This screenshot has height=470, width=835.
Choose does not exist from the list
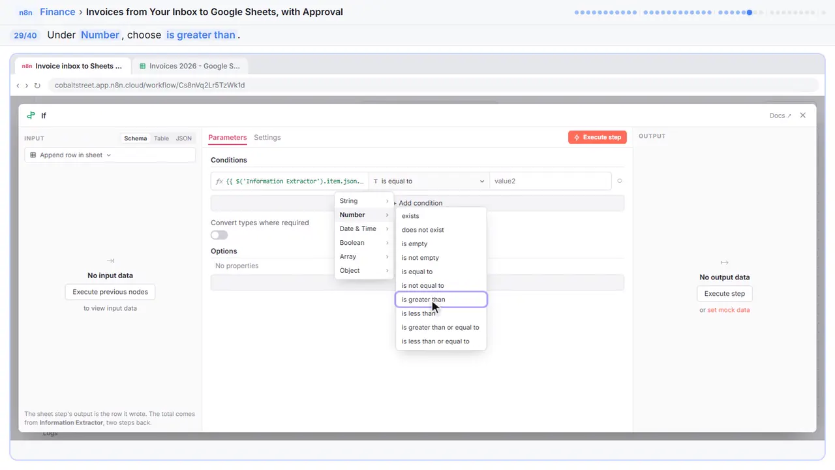point(441,230)
